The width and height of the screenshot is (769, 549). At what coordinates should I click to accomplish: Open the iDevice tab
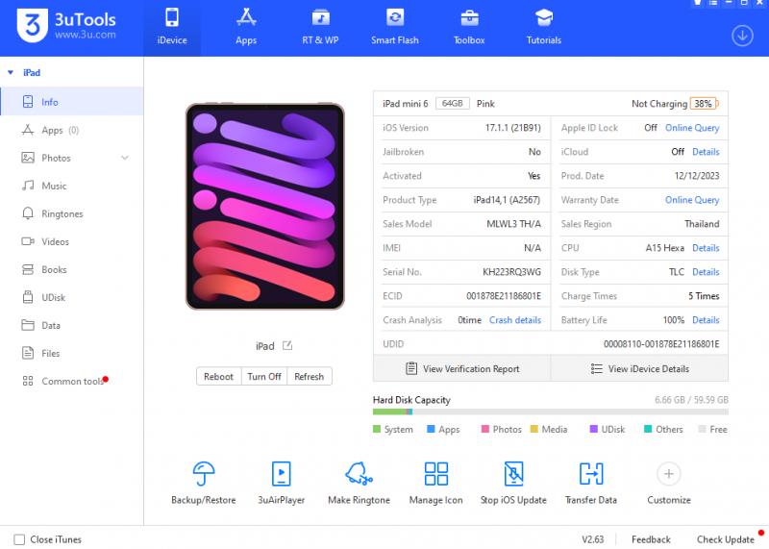point(172,28)
